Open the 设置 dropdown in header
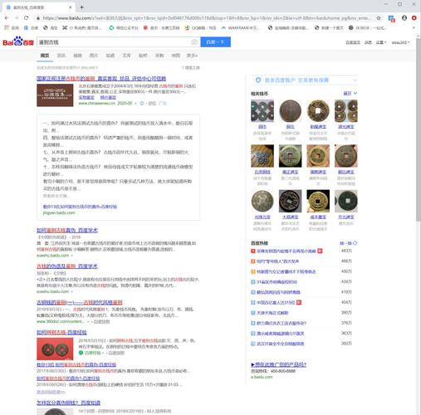The image size is (421, 415). coord(381,42)
